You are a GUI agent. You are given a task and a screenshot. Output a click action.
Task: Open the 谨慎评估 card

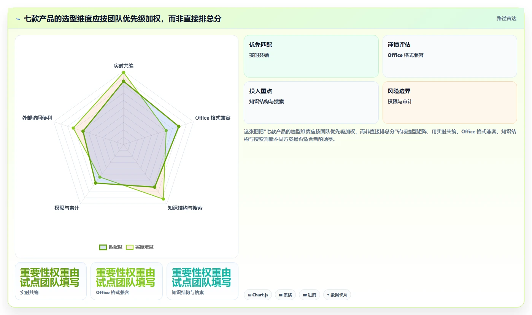click(x=449, y=56)
